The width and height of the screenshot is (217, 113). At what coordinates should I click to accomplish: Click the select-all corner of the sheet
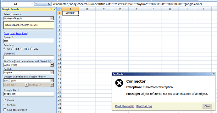[59, 9]
